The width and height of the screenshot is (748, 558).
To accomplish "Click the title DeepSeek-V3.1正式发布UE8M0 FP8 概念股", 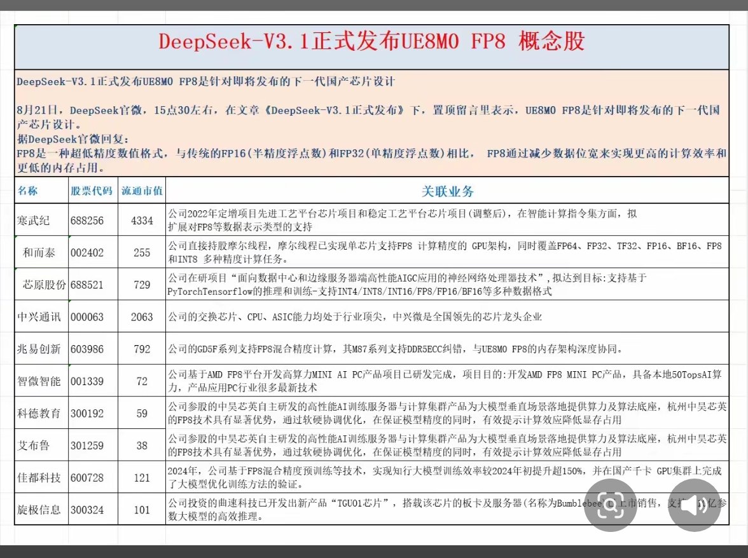I will (371, 41).
